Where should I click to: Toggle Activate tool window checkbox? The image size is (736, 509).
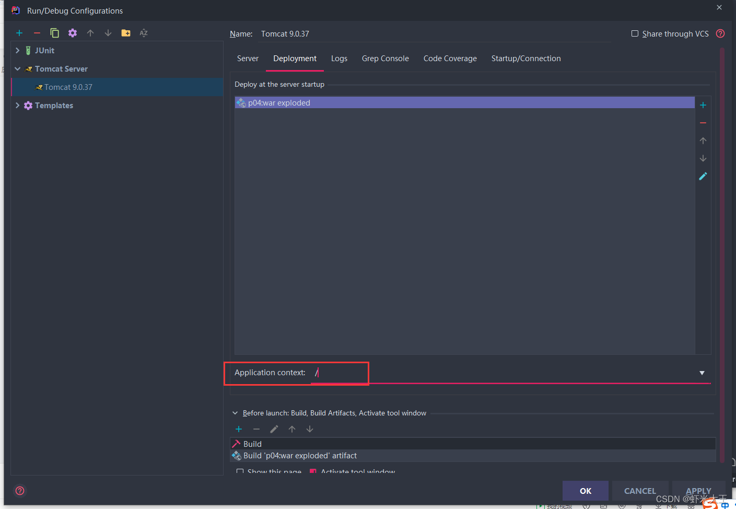313,471
